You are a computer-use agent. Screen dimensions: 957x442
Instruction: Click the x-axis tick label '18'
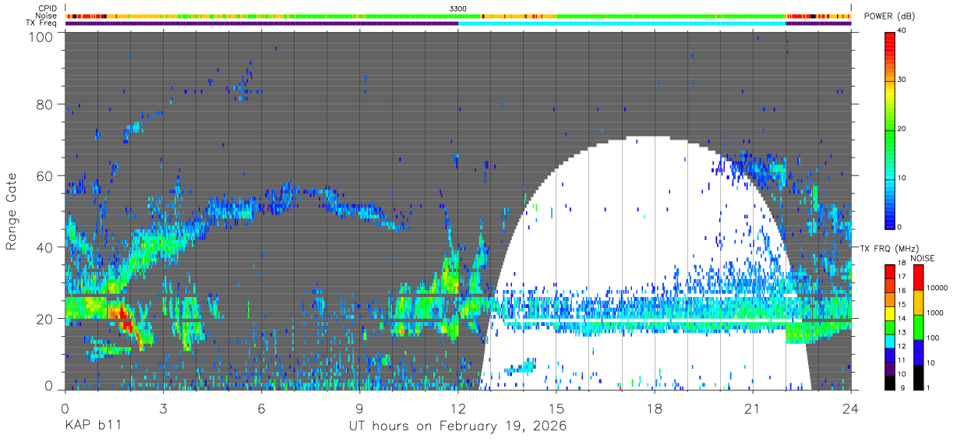pos(654,408)
